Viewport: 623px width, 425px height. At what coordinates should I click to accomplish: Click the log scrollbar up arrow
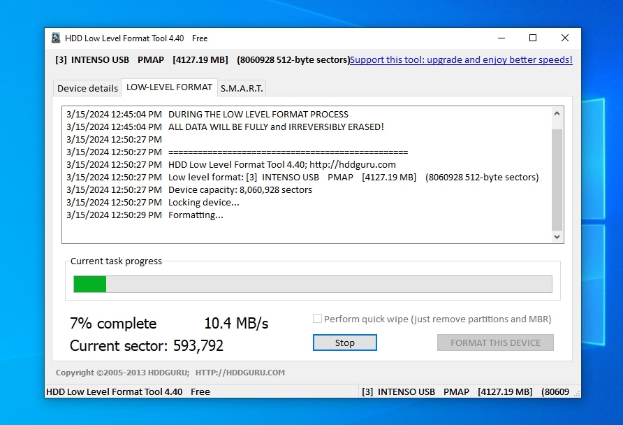pos(557,113)
